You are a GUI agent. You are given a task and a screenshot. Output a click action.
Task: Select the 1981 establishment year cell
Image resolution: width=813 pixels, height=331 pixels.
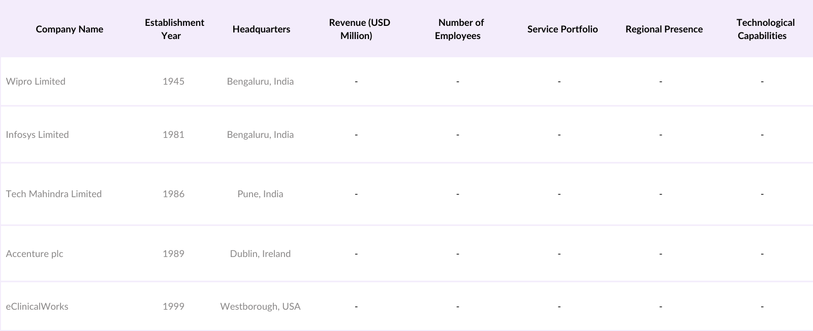click(173, 134)
